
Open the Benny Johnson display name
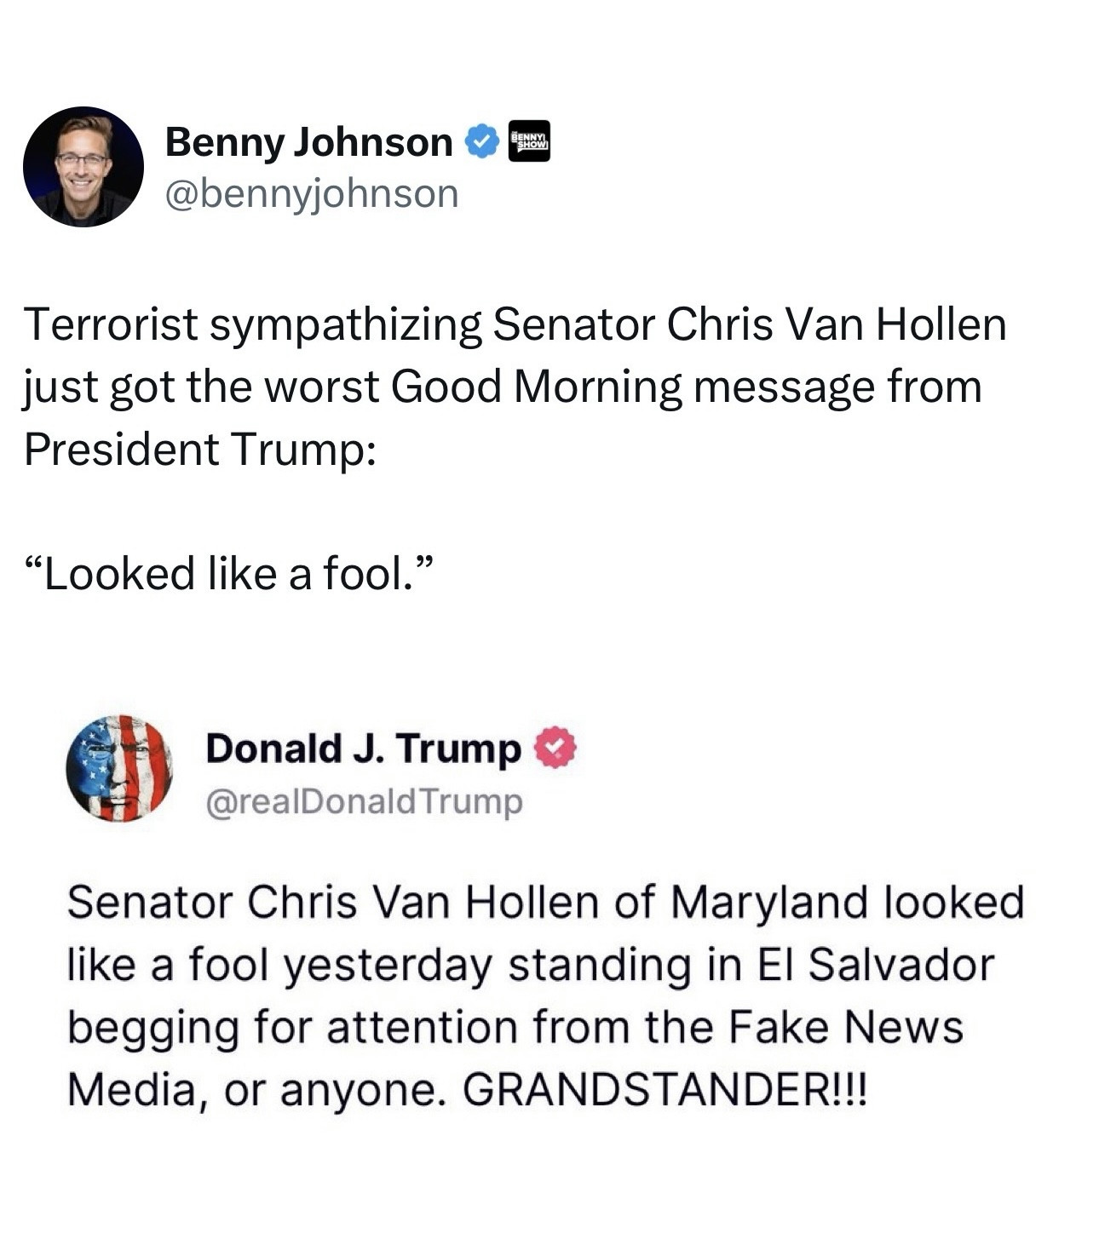(308, 141)
